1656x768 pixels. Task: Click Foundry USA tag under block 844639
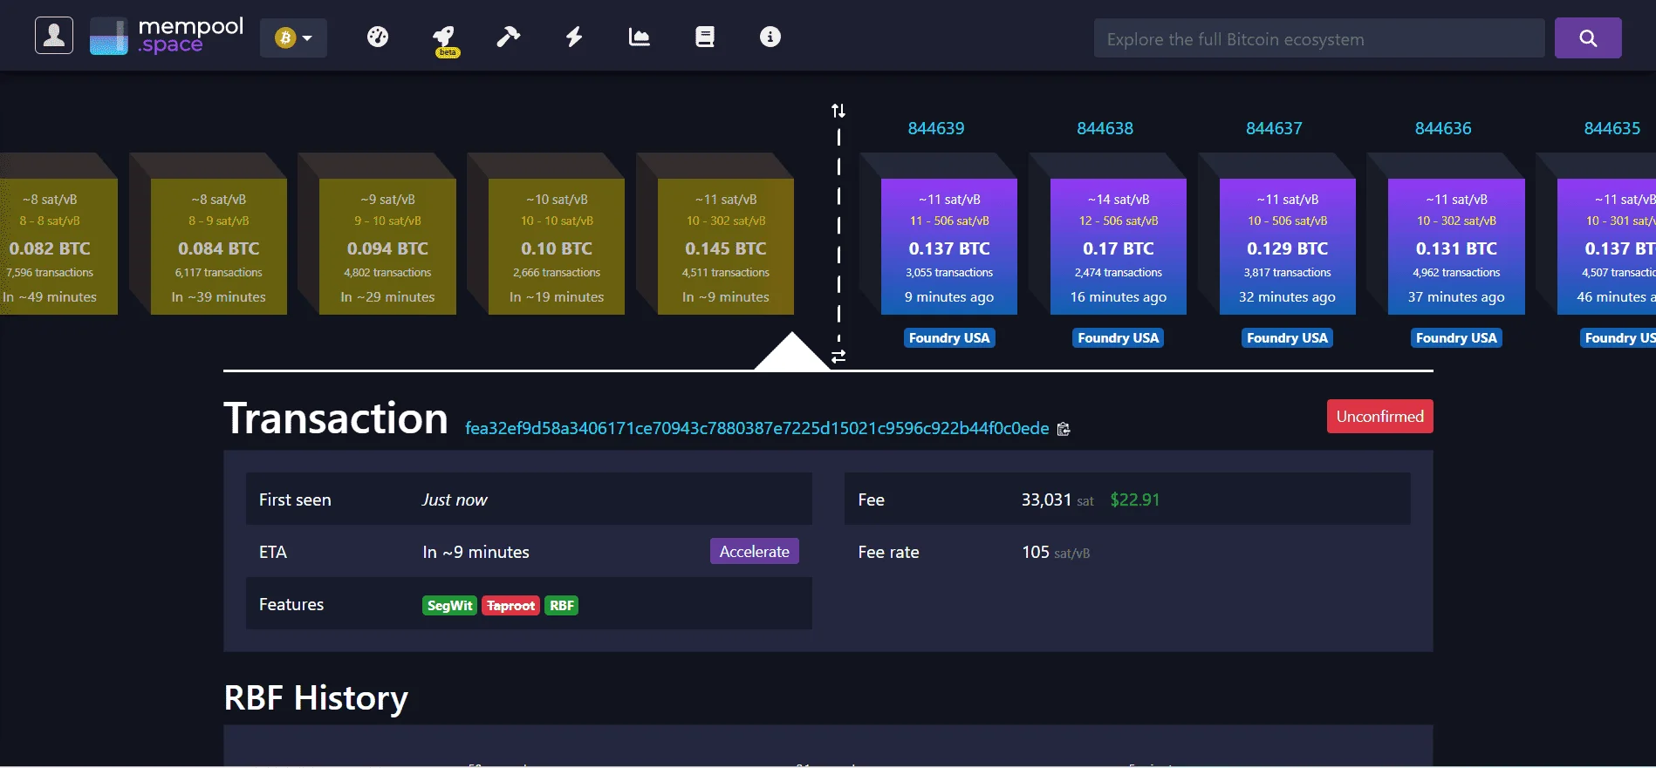click(x=949, y=338)
